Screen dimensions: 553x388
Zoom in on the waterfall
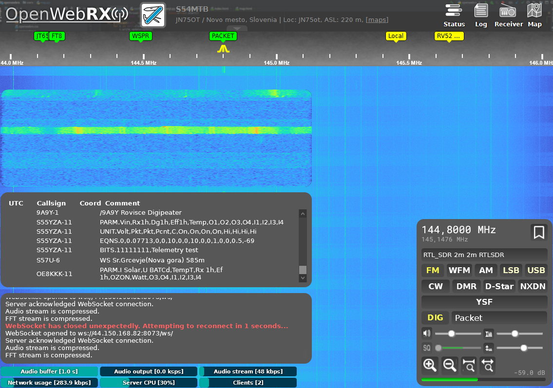pyautogui.click(x=430, y=365)
